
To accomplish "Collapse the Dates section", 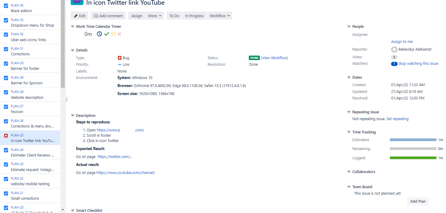I will click(349, 77).
